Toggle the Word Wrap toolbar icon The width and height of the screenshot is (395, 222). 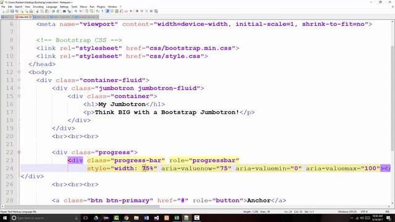click(98, 11)
